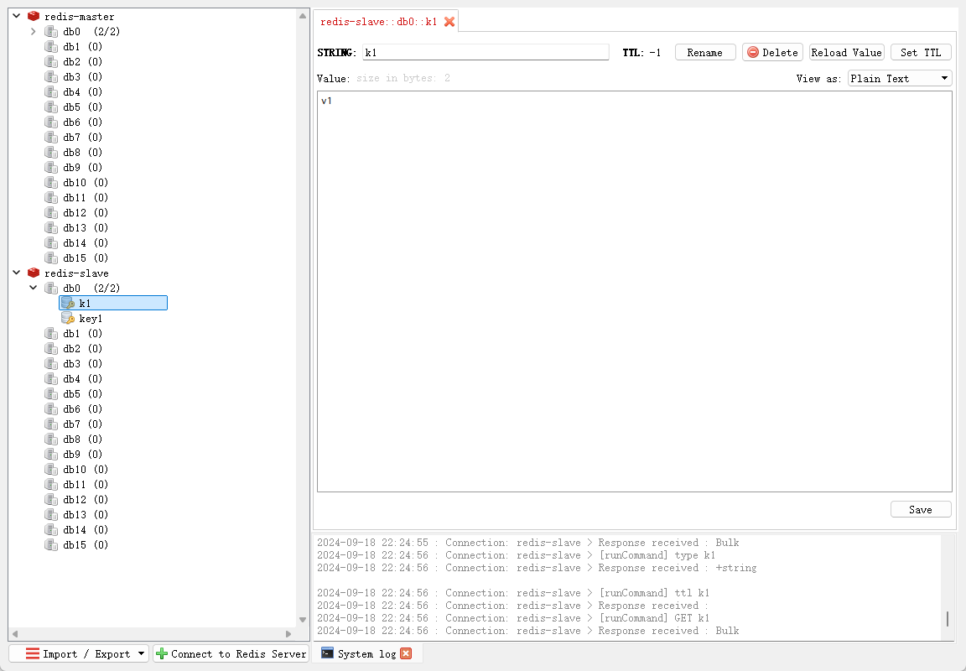This screenshot has height=671, width=966.
Task: Click the k1 key icon in tree
Action: pyautogui.click(x=68, y=303)
